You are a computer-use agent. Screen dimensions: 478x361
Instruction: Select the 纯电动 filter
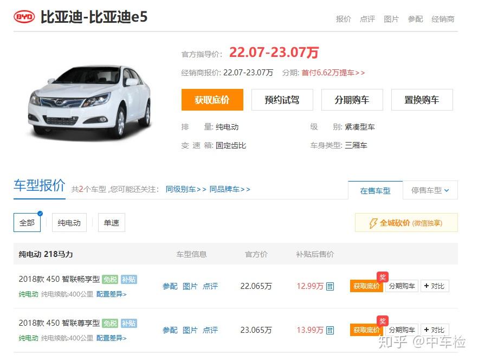(x=69, y=223)
